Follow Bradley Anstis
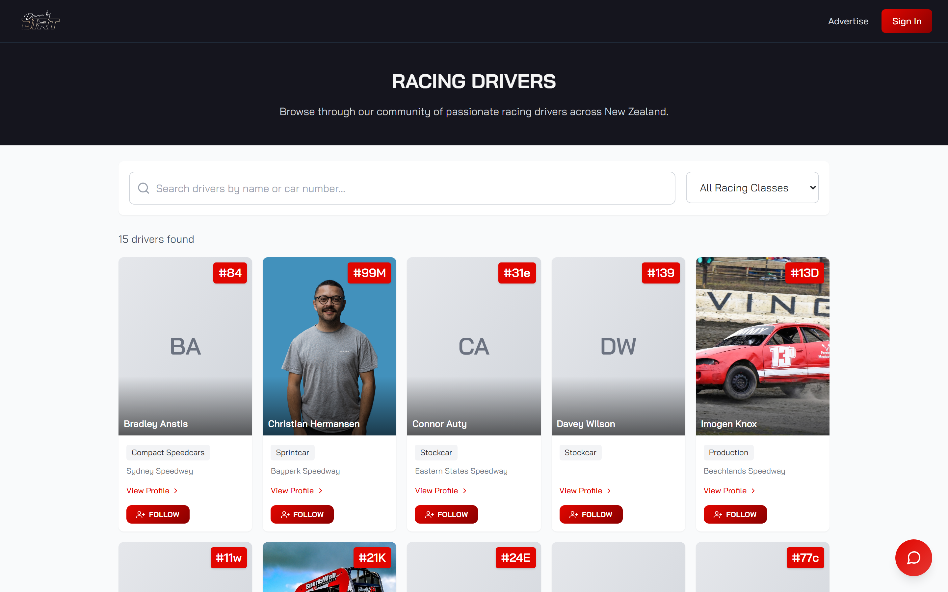 [x=158, y=514]
